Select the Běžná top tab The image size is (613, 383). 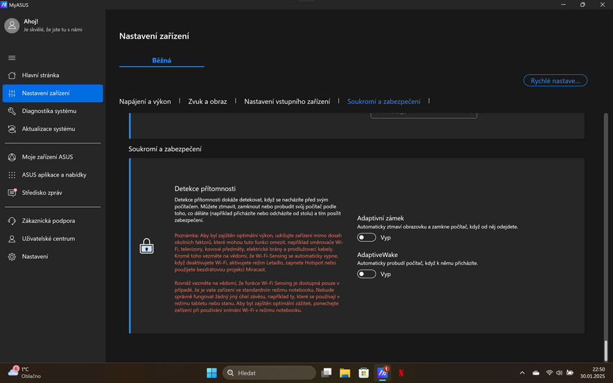click(x=162, y=61)
